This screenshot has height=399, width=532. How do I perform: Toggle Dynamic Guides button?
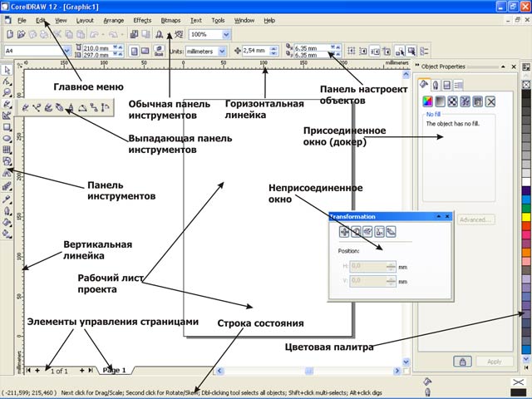pos(387,52)
